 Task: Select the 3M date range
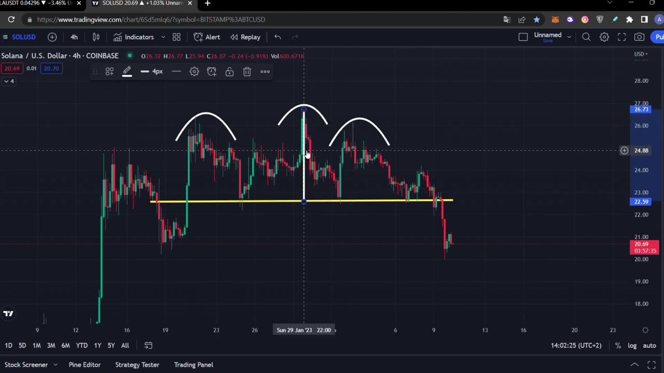[51, 346]
